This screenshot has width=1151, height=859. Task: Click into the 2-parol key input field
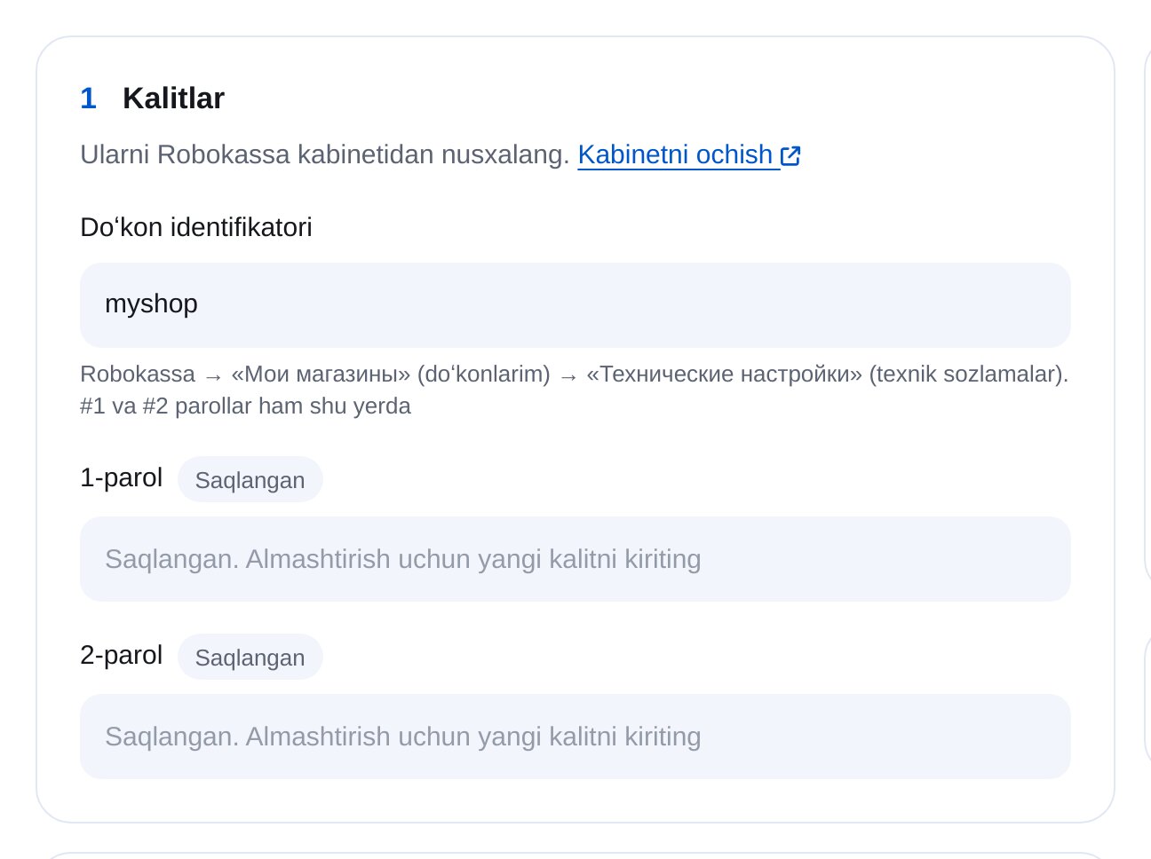coord(575,737)
